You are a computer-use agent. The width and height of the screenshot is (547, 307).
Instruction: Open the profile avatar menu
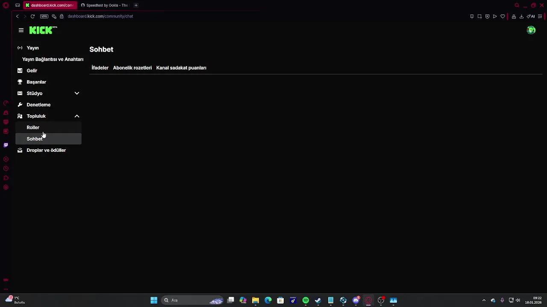click(x=531, y=30)
